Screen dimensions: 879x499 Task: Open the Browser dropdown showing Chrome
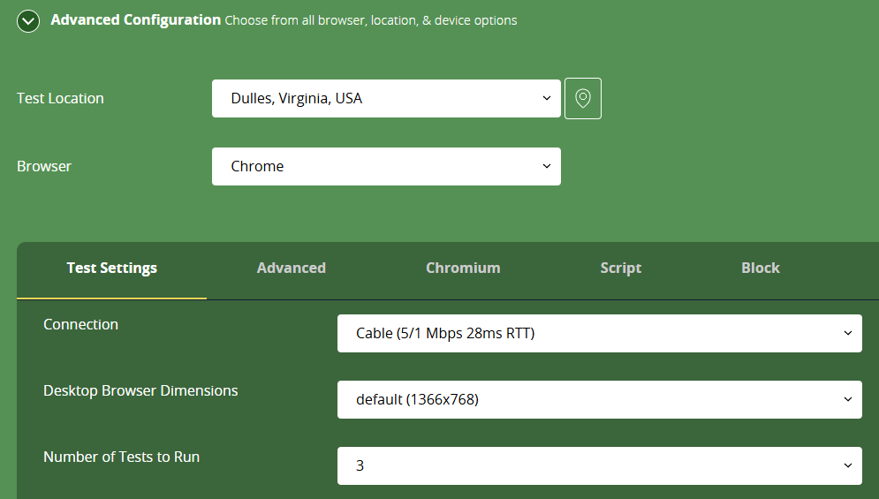[x=386, y=167]
